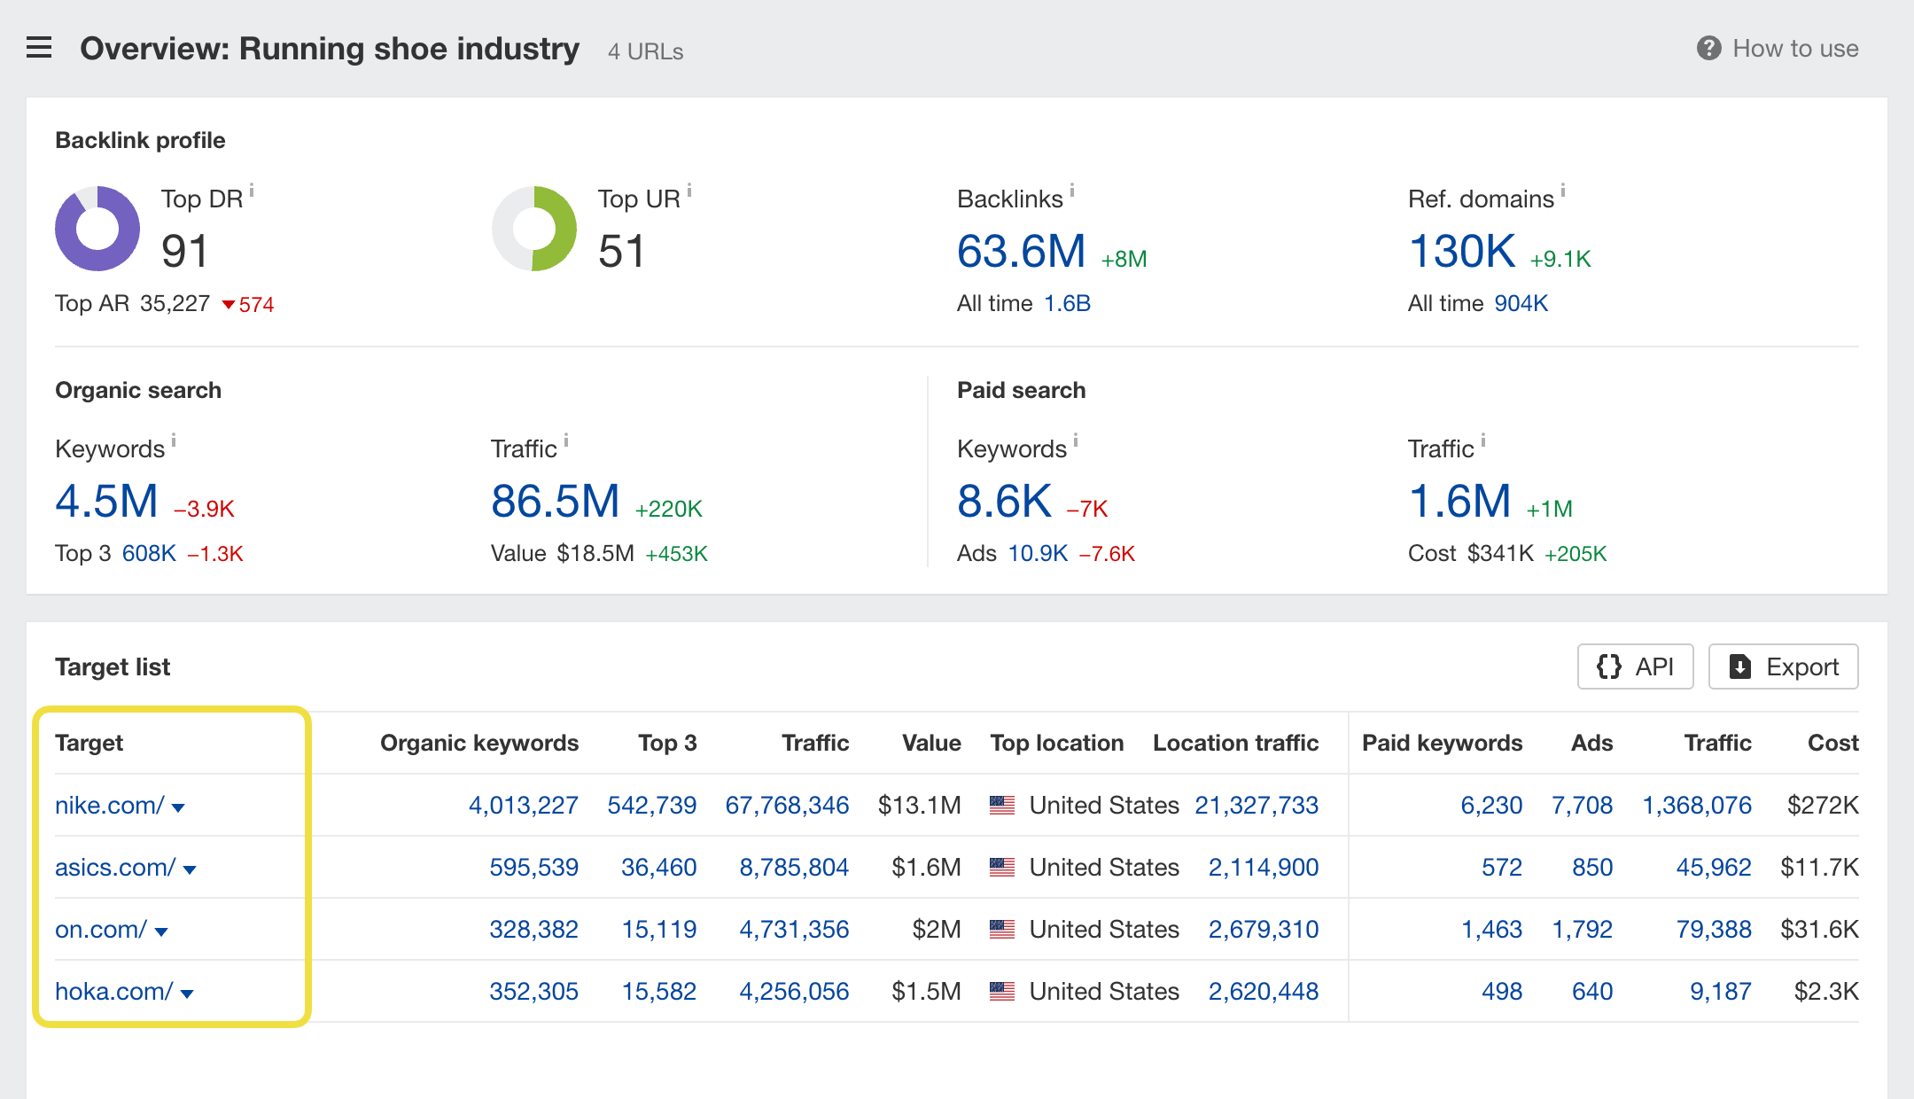Viewport: 1914px width, 1099px height.
Task: Open the on.com/ target link
Action: [100, 929]
